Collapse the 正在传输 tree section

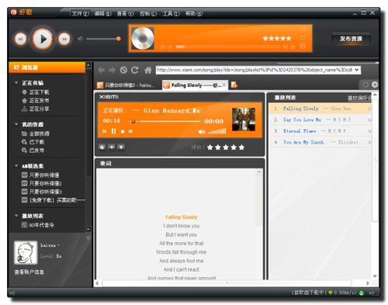tap(16, 83)
